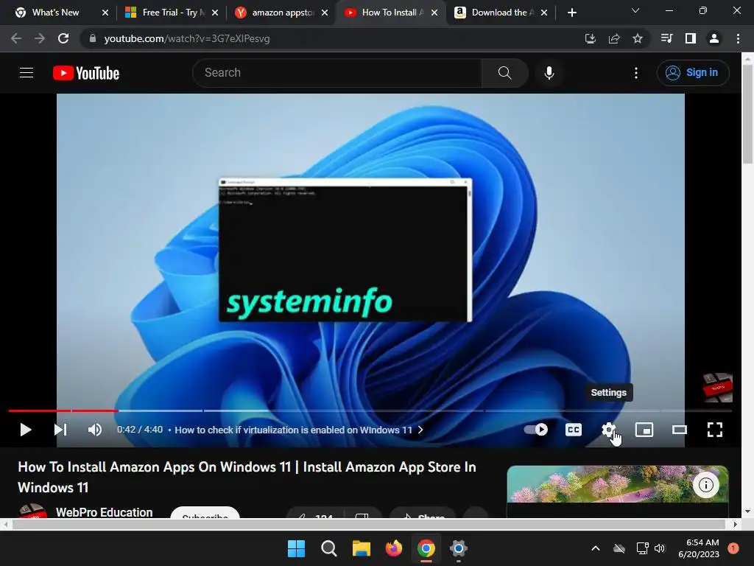This screenshot has height=566, width=754.
Task: Reload the current page
Action: click(63, 38)
